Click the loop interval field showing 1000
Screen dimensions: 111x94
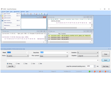tap(90, 66)
